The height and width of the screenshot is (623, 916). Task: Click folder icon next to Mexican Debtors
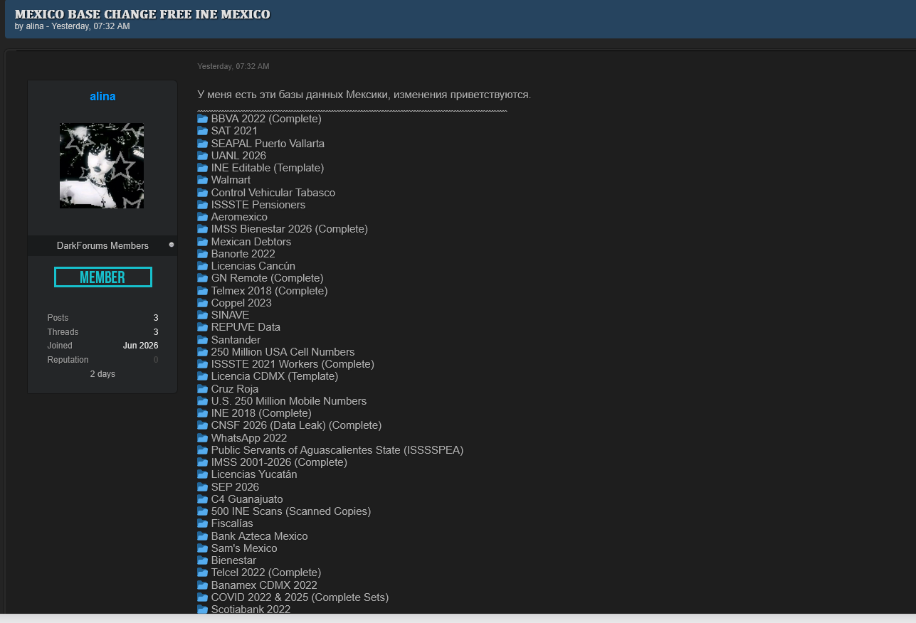(x=203, y=241)
